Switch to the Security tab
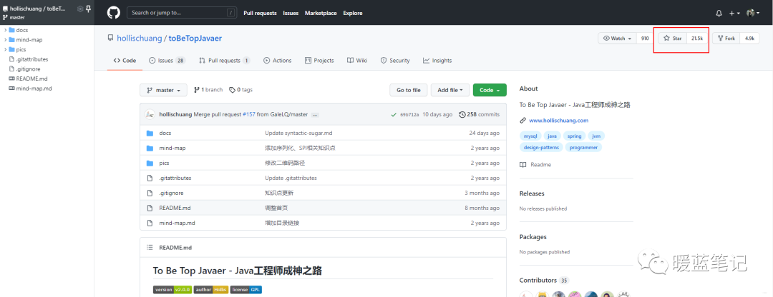 [x=395, y=61]
